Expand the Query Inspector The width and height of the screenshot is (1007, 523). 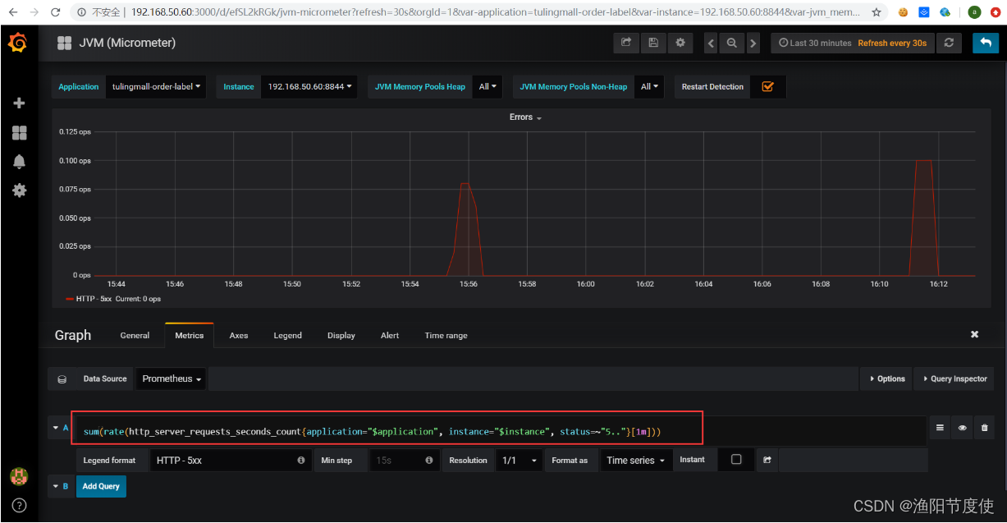(x=954, y=378)
